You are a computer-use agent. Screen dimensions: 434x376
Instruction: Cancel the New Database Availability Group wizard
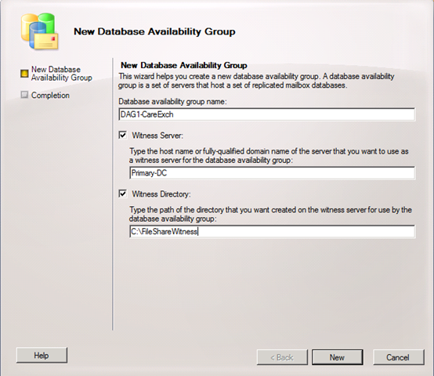click(398, 357)
